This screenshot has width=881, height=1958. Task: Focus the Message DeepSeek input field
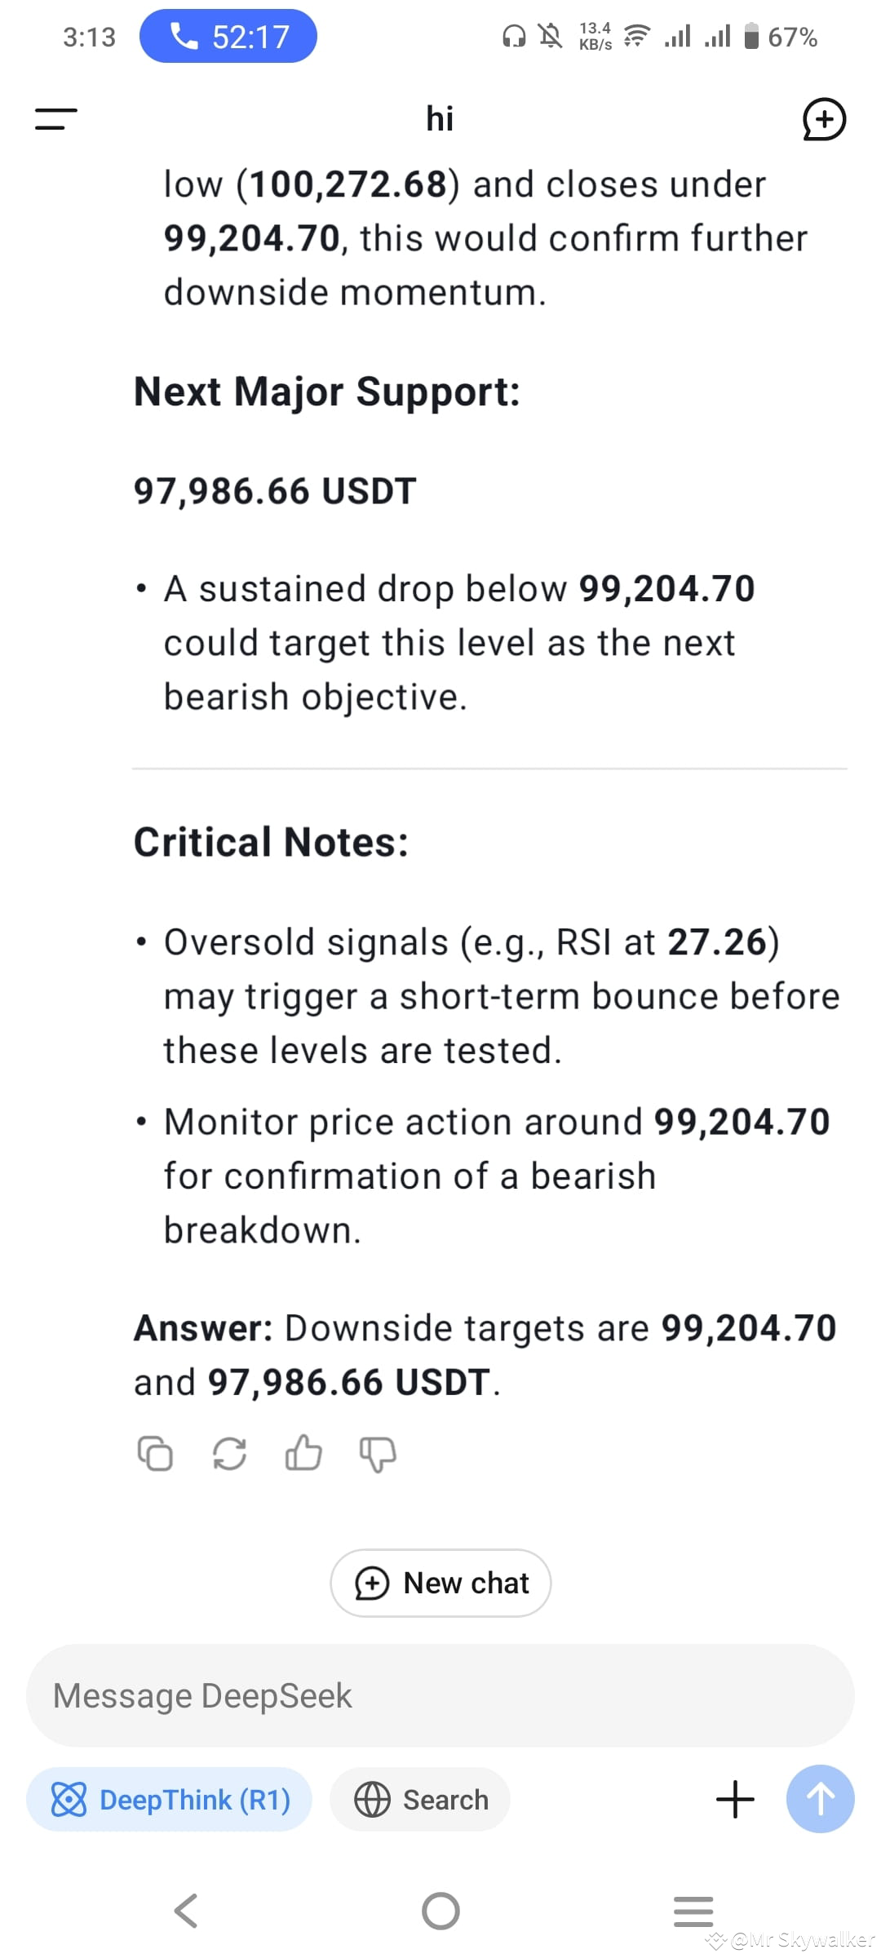click(x=440, y=1695)
